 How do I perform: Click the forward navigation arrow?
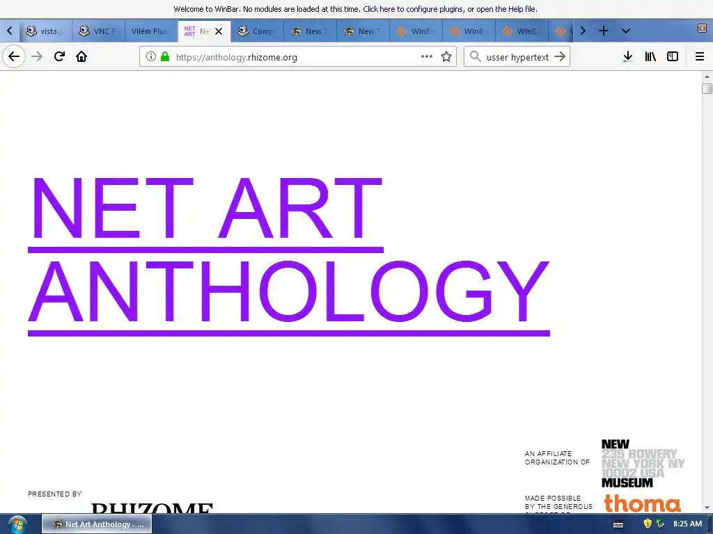[x=37, y=56]
